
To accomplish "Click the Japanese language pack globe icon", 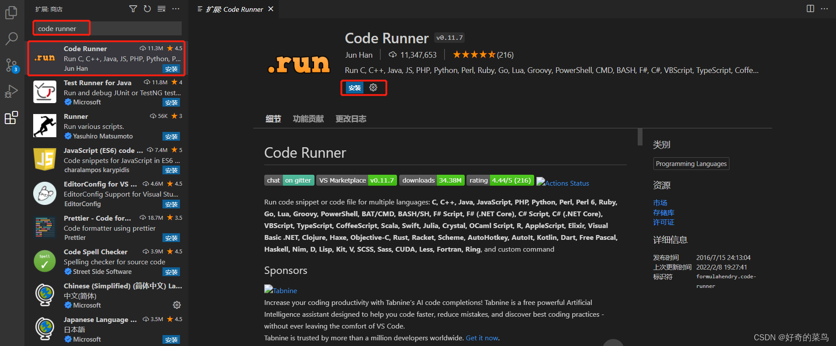I will click(45, 329).
